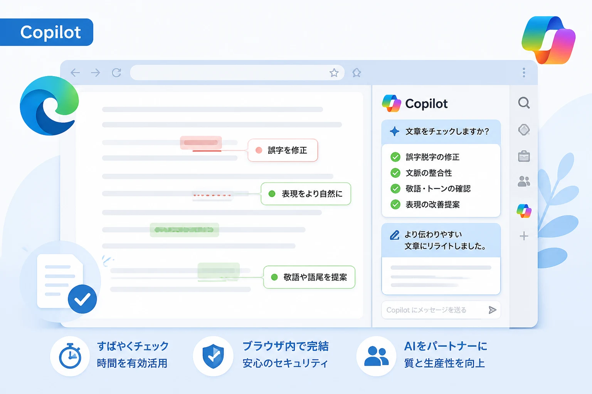Click the ブラウザ内で完結 text

click(286, 346)
